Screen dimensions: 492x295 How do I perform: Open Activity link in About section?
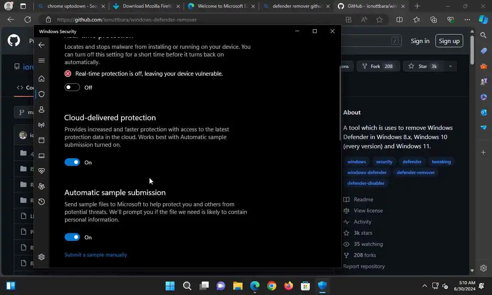coord(357,222)
